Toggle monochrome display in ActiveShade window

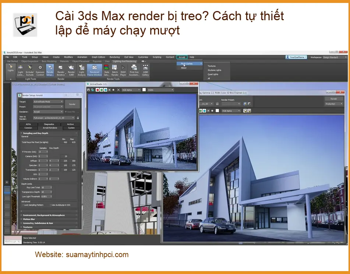pos(113,90)
